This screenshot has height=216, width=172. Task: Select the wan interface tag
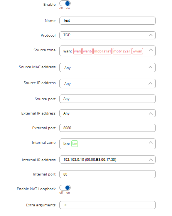(78, 51)
